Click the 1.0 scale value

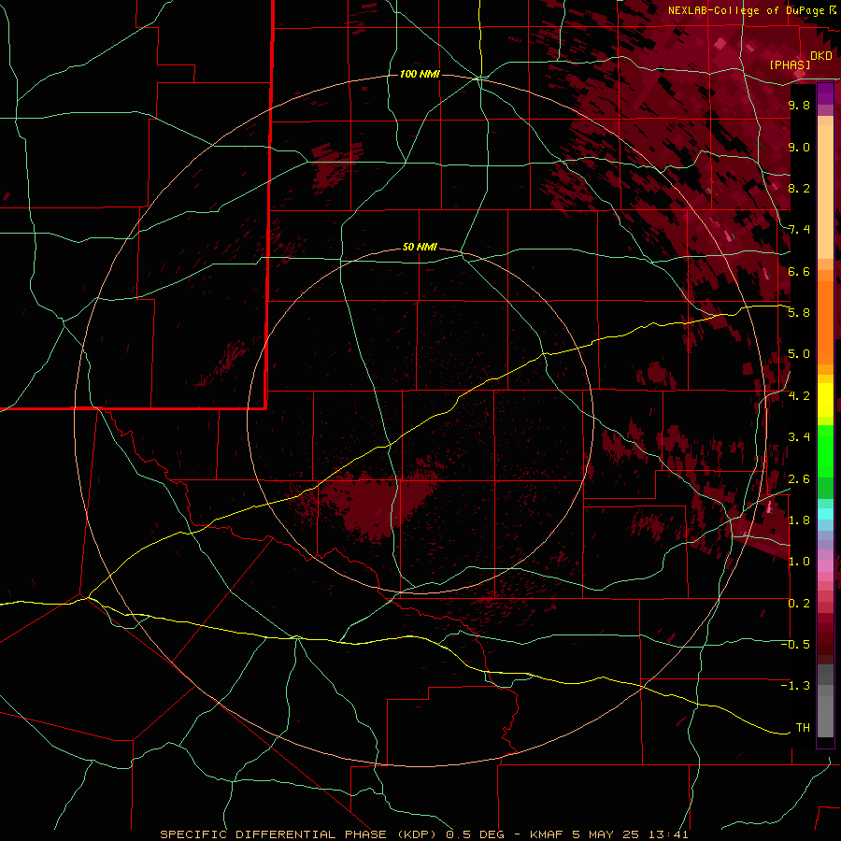[799, 562]
